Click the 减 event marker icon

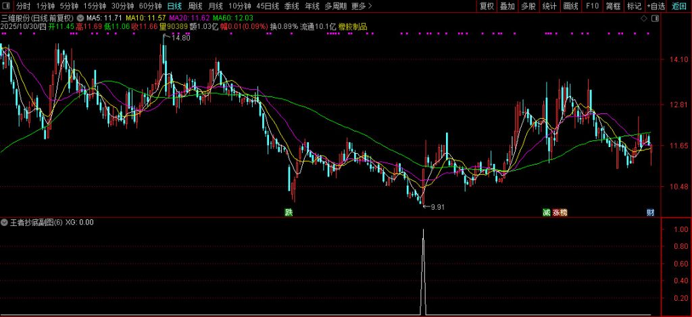(546, 212)
